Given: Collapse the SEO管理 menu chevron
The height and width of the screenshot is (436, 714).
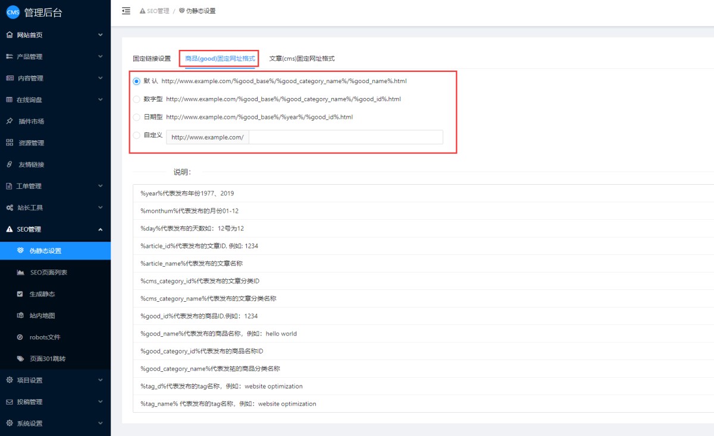Looking at the screenshot, I should tap(101, 229).
